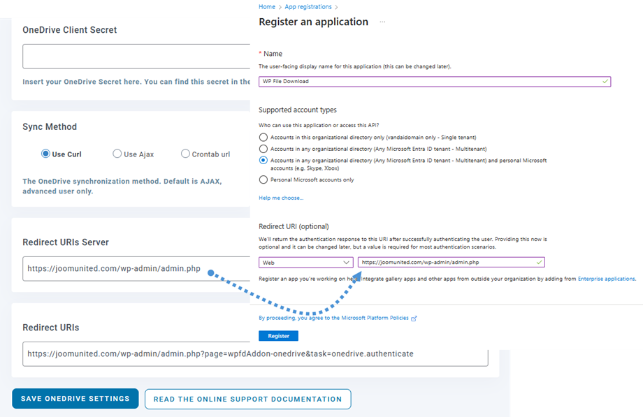Open the Web platform dropdown
643x417 pixels.
click(x=306, y=263)
